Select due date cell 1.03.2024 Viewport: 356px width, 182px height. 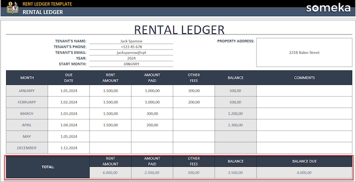click(x=69, y=114)
